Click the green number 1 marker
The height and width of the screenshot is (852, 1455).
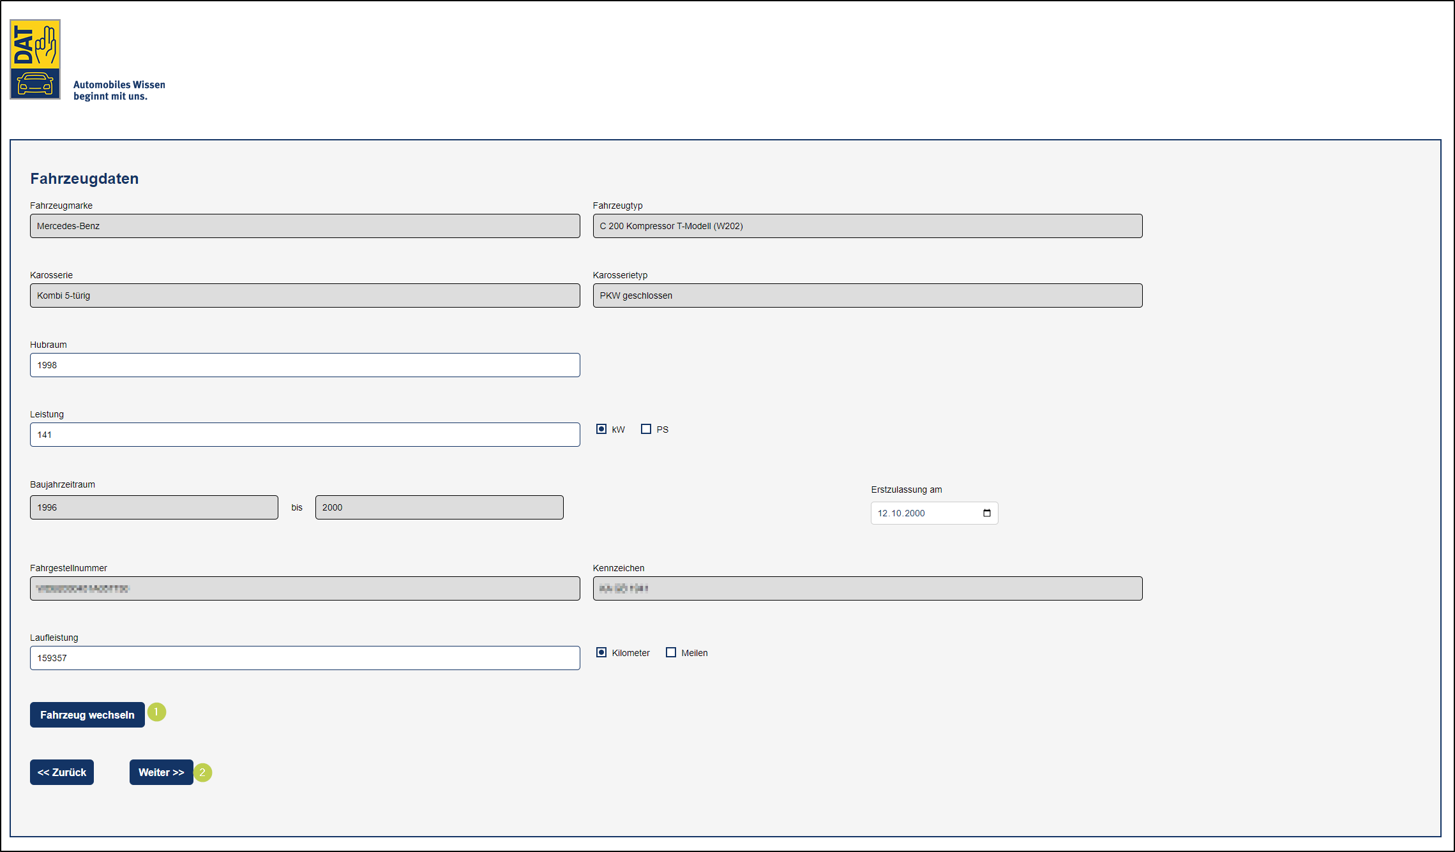tap(156, 712)
